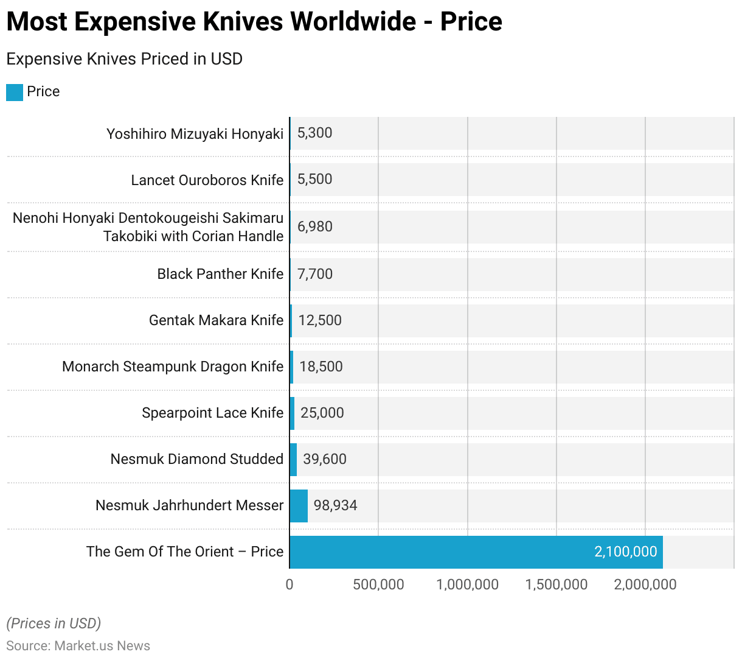Viewport: 742px width, 660px height.
Task: Click the Yoshihiro Mizuyaki Honyaki label
Action: tap(195, 134)
